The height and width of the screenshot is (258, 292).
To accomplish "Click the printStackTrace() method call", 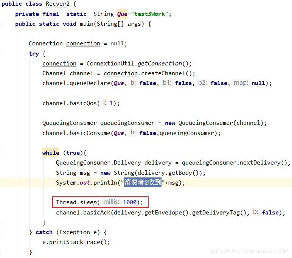I will 78,242.
